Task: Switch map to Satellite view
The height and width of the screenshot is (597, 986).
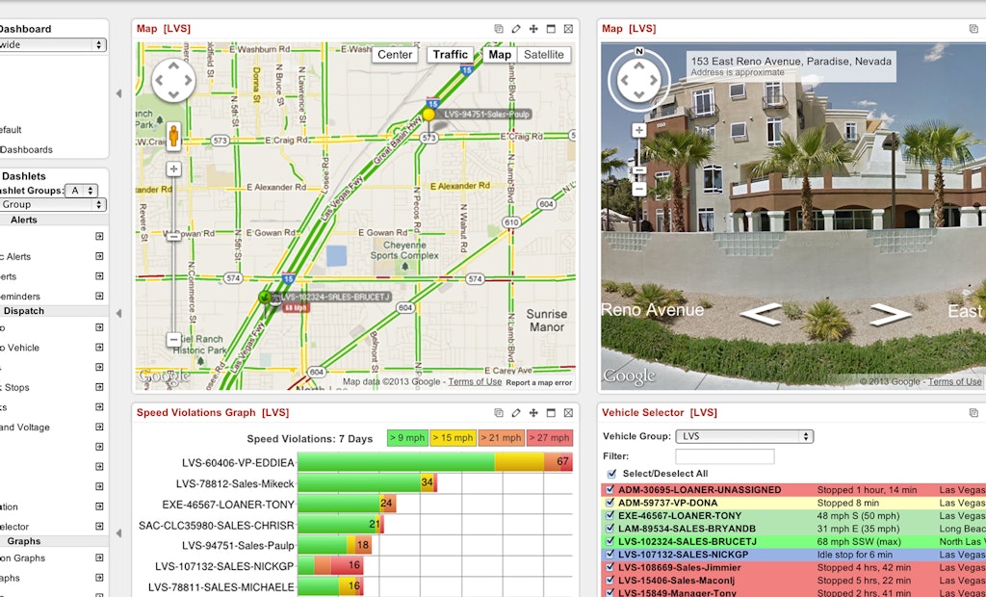Action: [544, 55]
